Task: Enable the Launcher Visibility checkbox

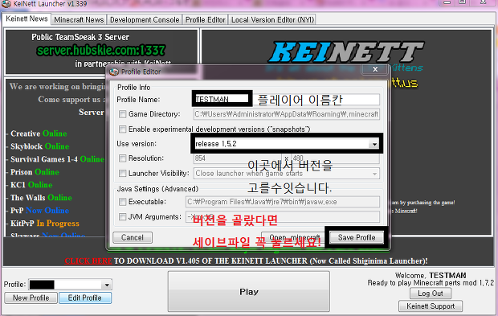Action: point(122,173)
